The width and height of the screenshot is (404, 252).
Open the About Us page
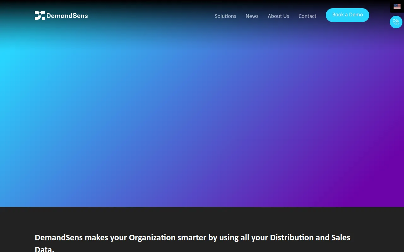278,16
